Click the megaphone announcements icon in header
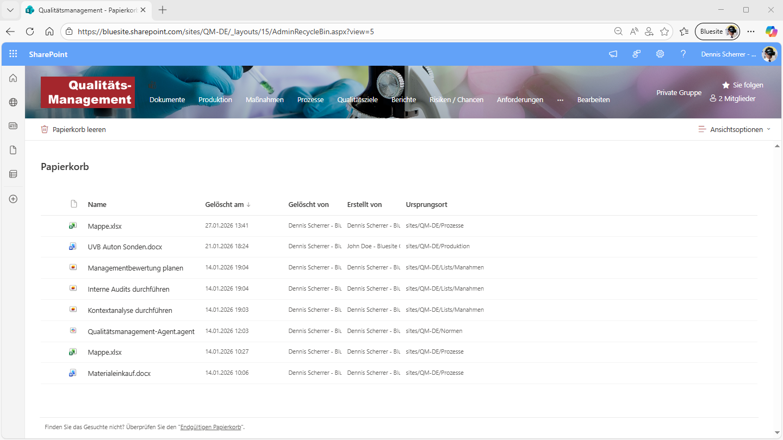This screenshot has height=440, width=783. pos(613,54)
